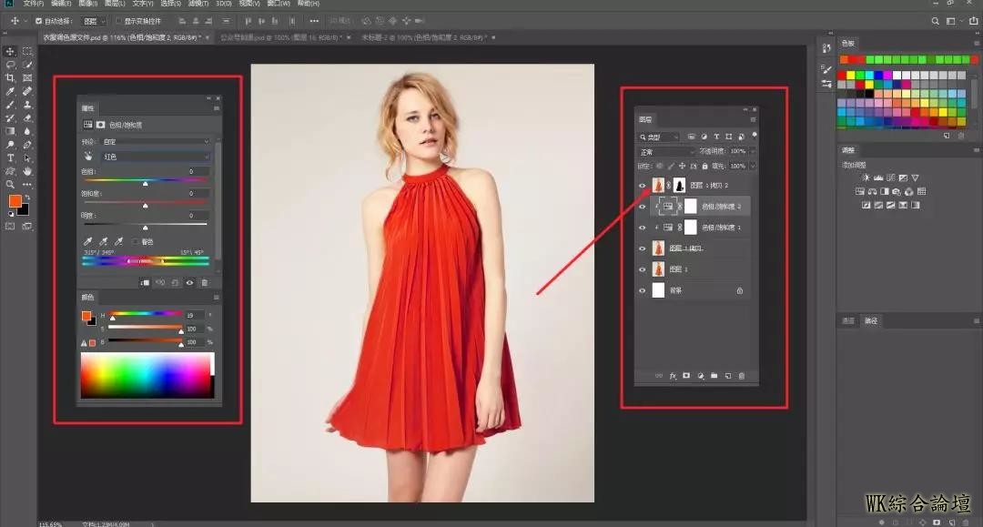
Task: Select the Crop tool
Action: click(x=11, y=78)
